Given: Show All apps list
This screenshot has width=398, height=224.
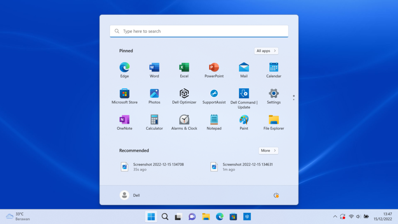Looking at the screenshot, I should (266, 51).
